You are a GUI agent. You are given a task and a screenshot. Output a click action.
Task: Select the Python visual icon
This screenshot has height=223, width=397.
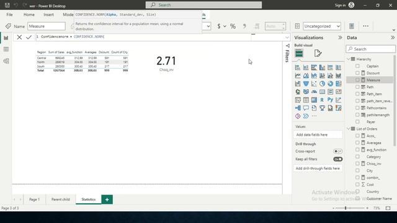click(x=330, y=100)
